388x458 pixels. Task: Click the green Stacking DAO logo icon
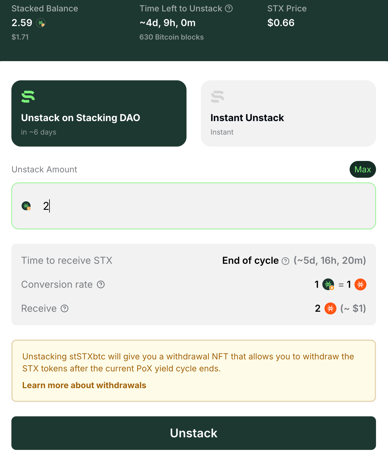(28, 97)
